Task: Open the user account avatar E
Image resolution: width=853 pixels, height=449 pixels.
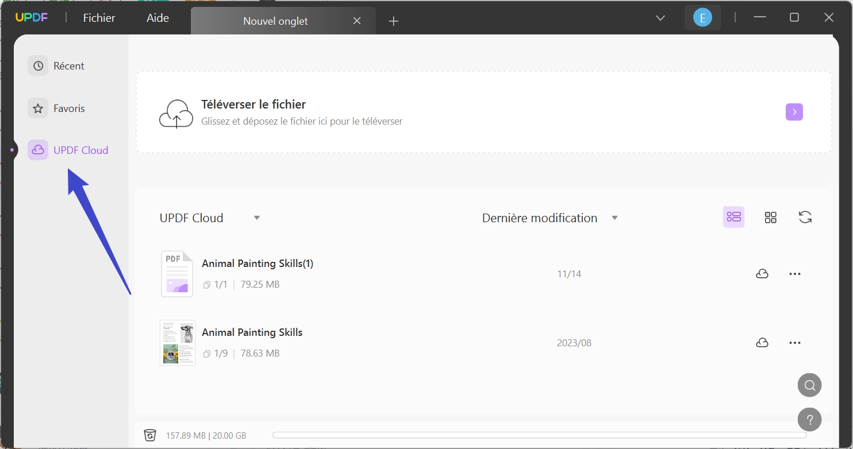Action: 702,18
